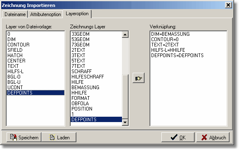Select OBFOLA drawing layer
239x150 pixels.
pos(96,104)
